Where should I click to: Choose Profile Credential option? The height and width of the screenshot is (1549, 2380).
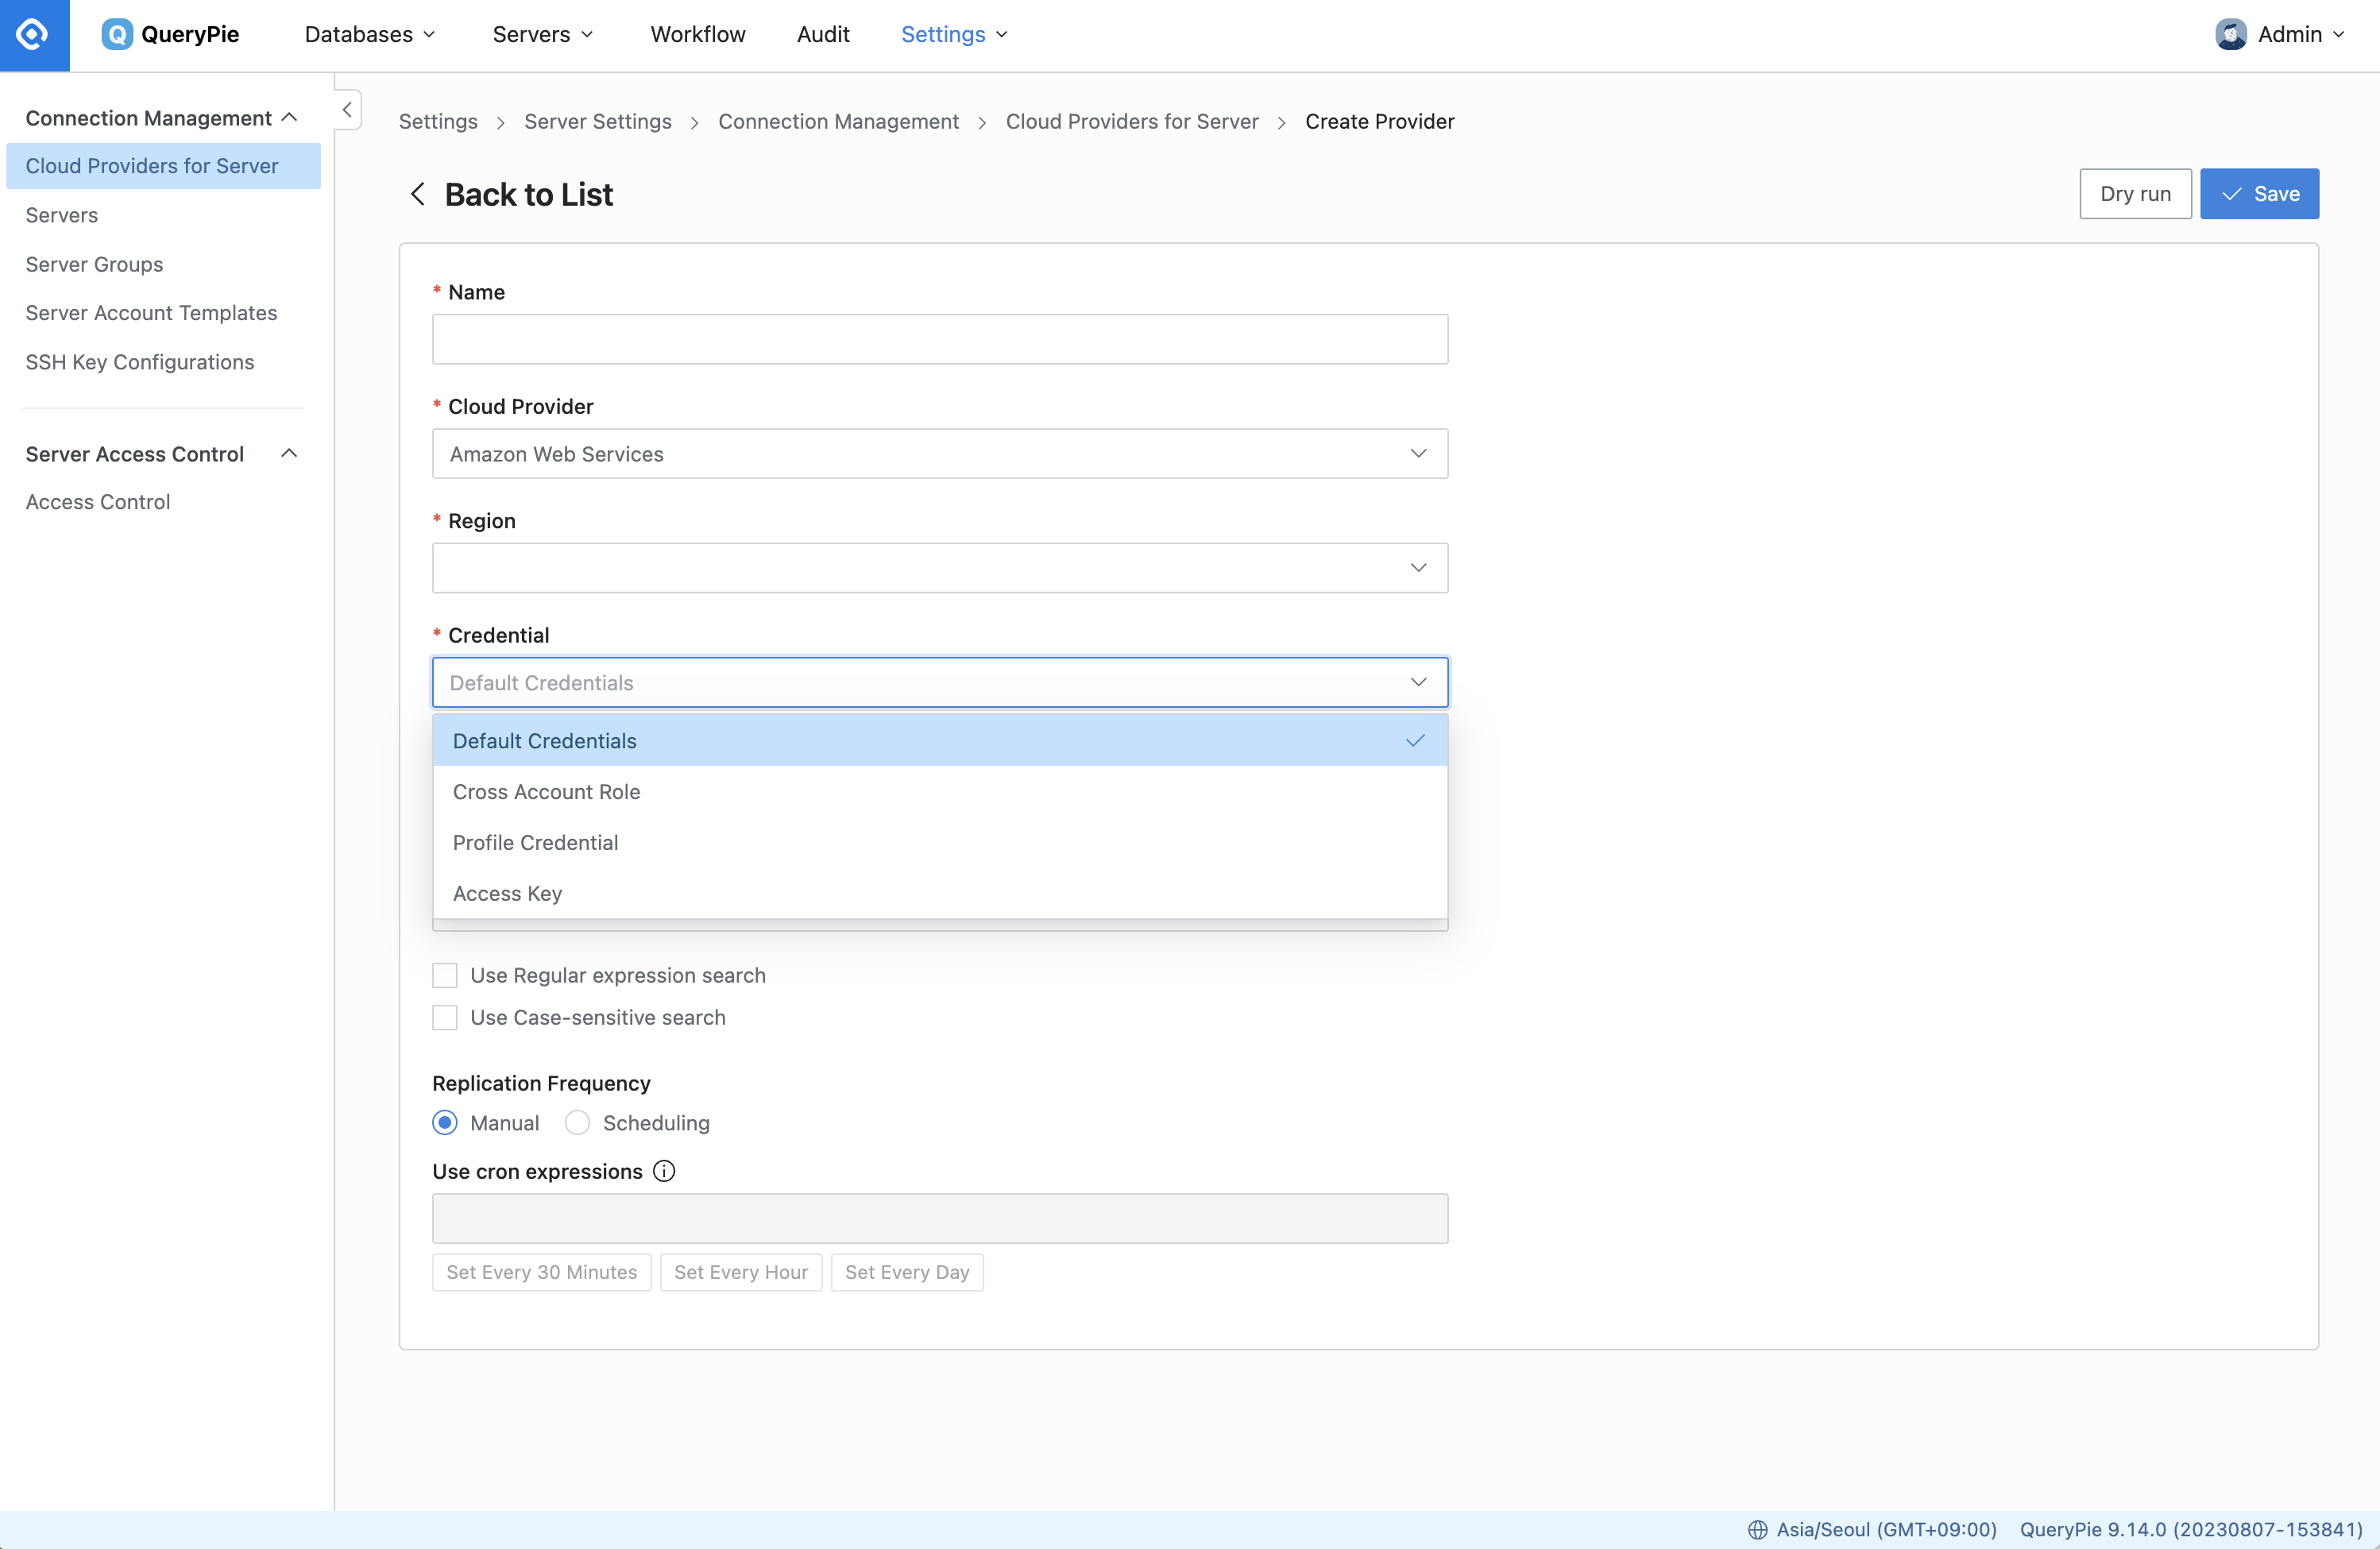pyautogui.click(x=940, y=843)
